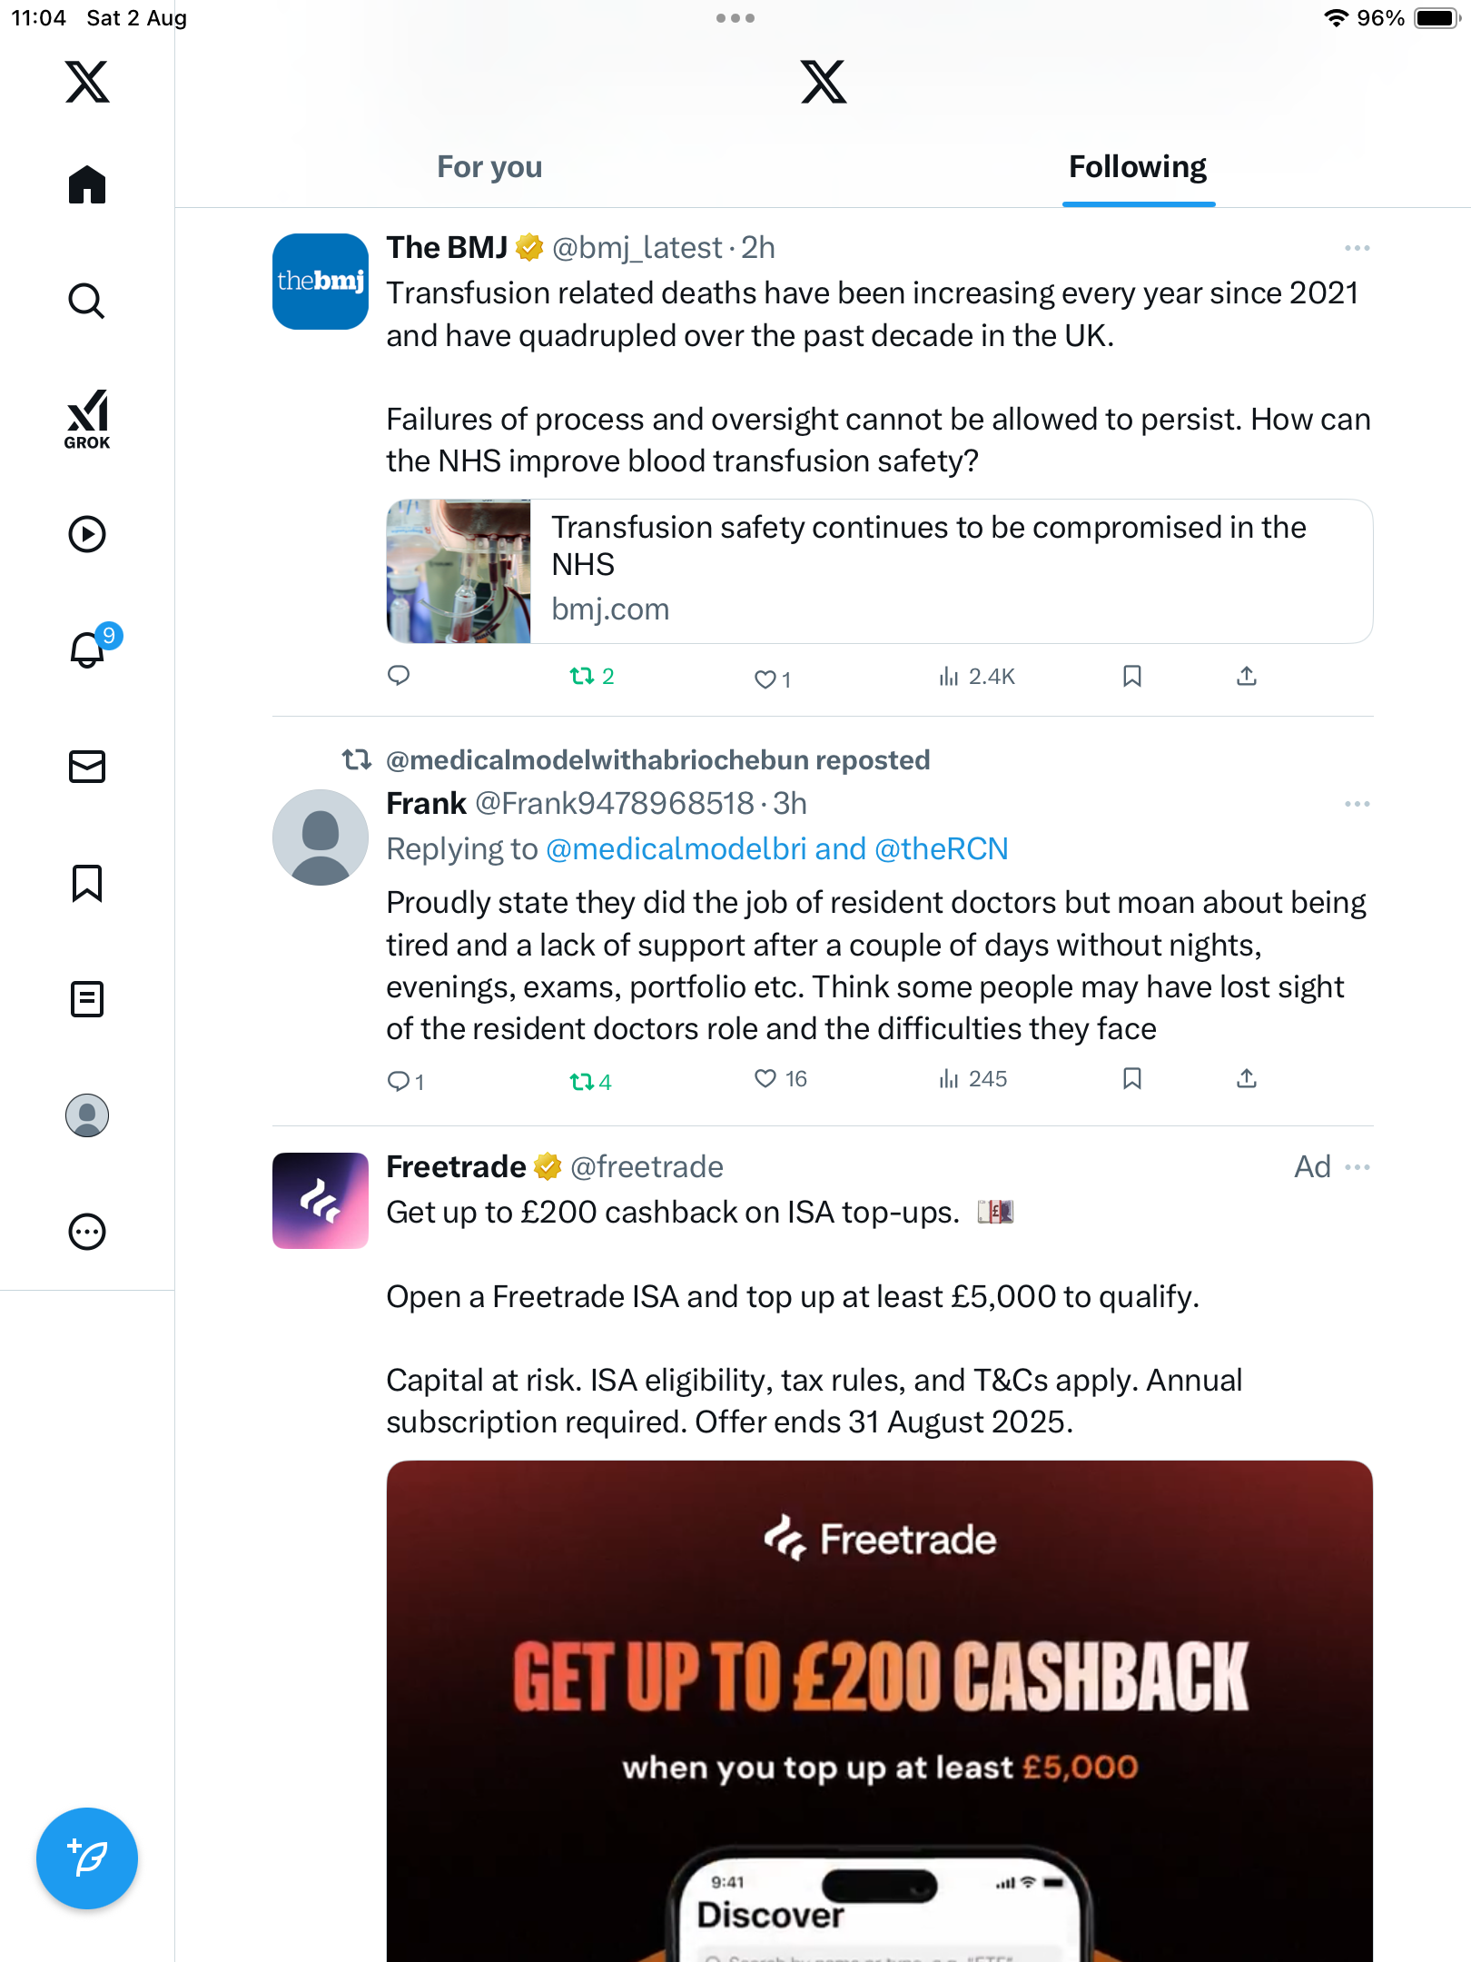The image size is (1471, 1962).
Task: Open the bmj.com transfusion safety article card
Action: (879, 570)
